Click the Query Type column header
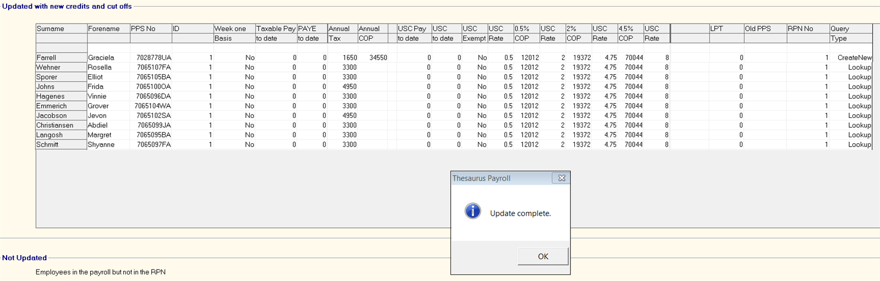 pos(851,33)
